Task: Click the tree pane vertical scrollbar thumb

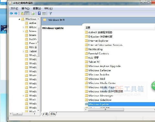Action: 38,42
